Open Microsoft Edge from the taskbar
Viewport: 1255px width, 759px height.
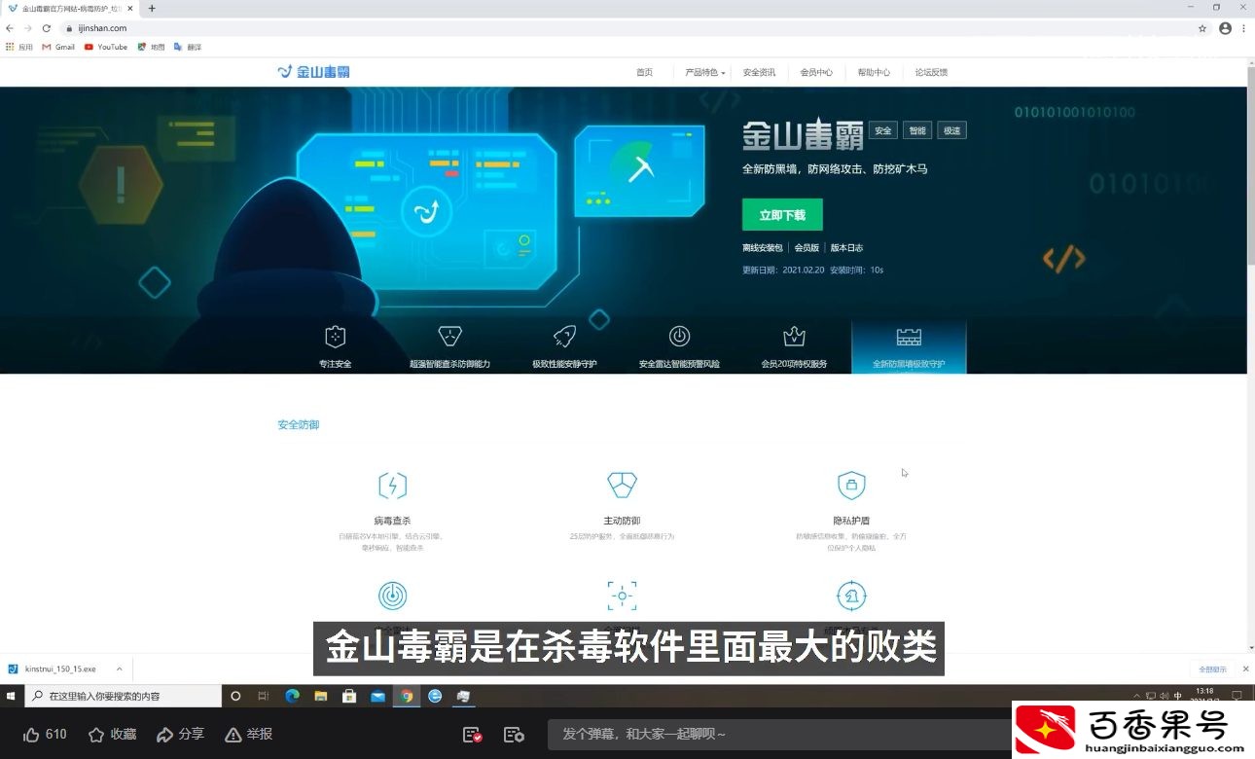coord(292,696)
